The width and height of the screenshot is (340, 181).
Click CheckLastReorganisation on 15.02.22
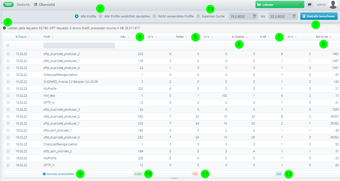61,75
